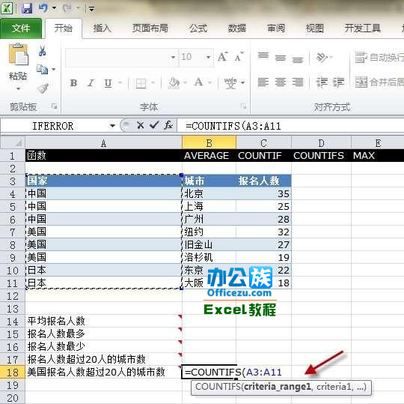Click the Borders icon
This screenshot has width=404, height=404.
[141, 83]
